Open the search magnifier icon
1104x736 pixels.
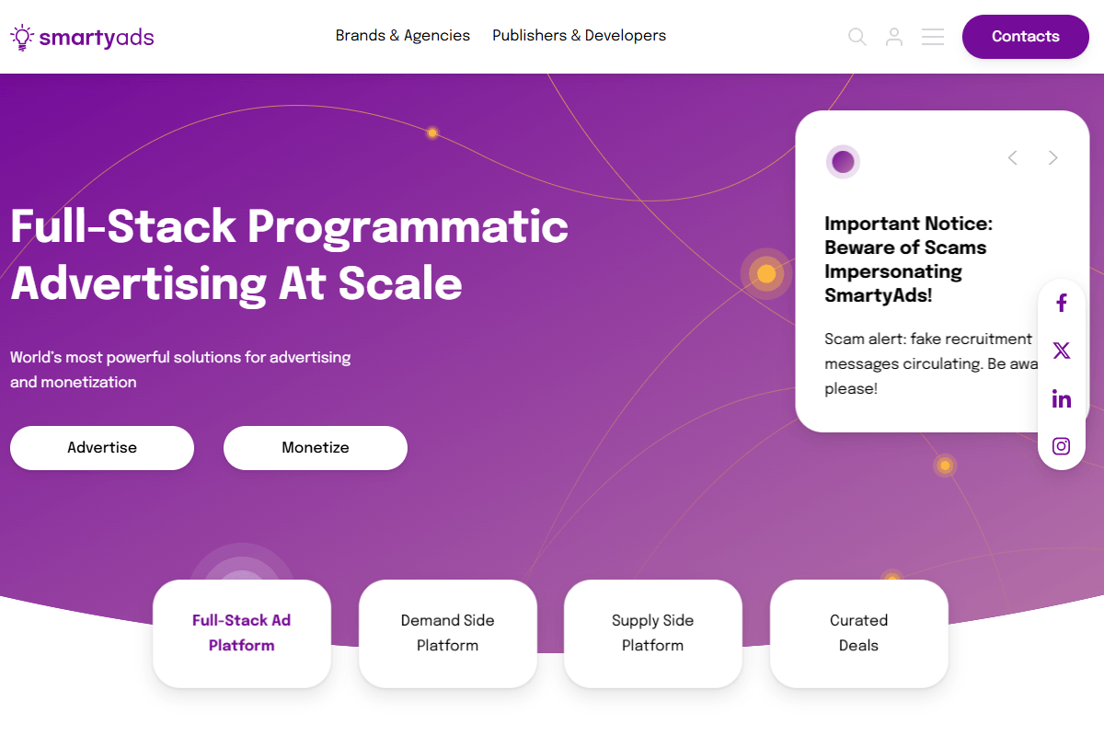(x=857, y=37)
